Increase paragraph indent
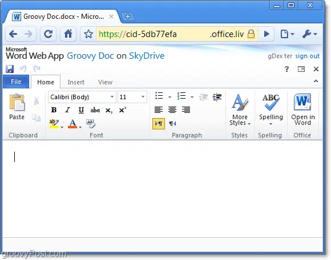The image size is (331, 260). [x=217, y=97]
